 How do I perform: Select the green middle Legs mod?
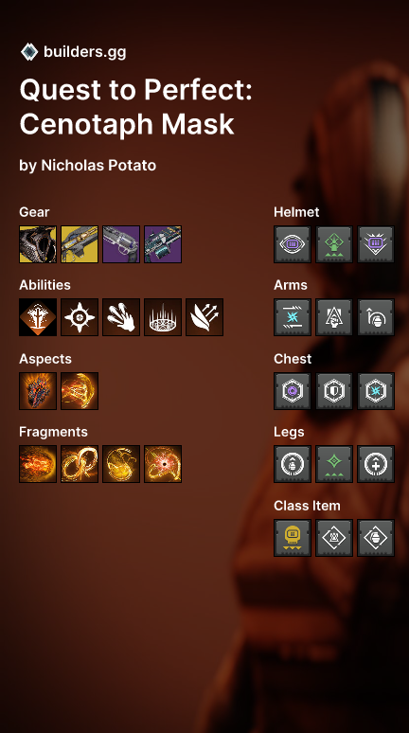pos(334,464)
